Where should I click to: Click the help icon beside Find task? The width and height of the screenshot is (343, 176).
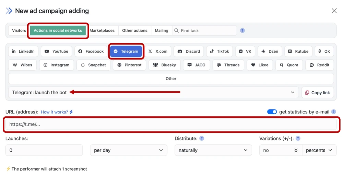243,30
